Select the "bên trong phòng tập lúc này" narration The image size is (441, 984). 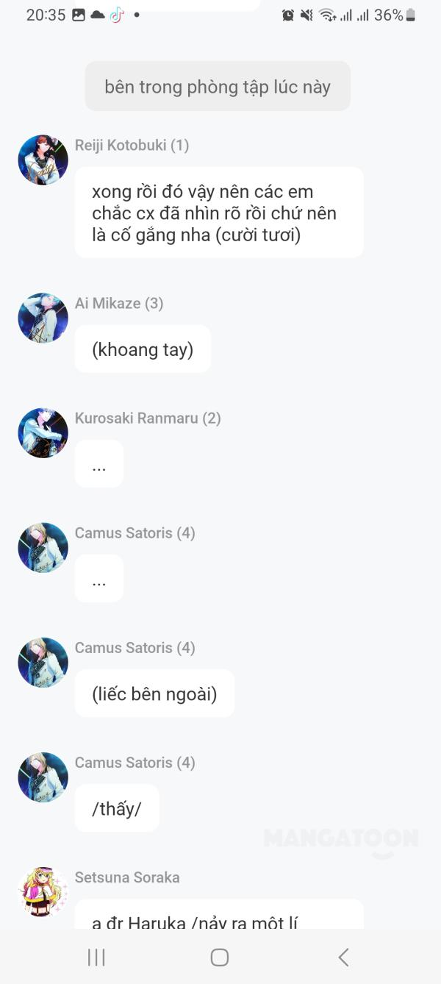tap(218, 86)
